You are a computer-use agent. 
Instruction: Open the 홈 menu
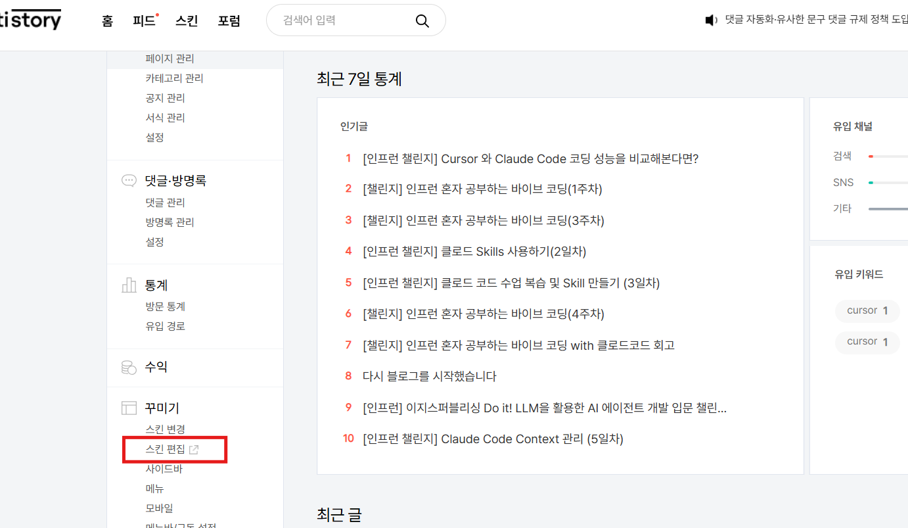coord(108,20)
